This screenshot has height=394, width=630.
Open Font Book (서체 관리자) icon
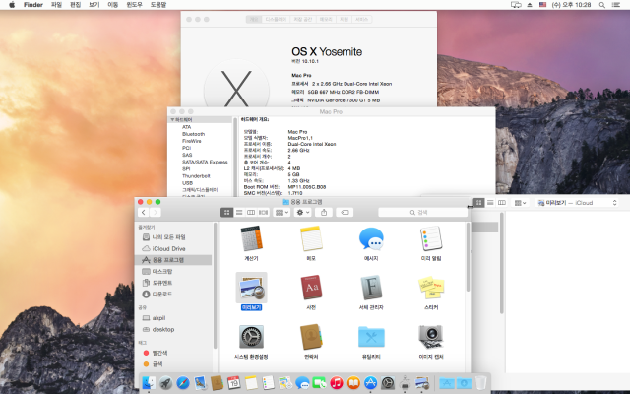(x=371, y=288)
